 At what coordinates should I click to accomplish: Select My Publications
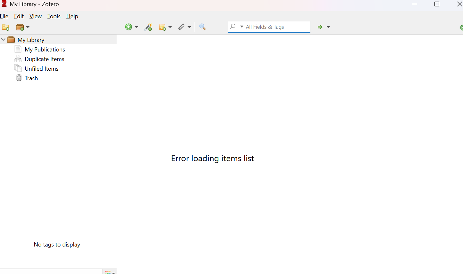point(45,50)
